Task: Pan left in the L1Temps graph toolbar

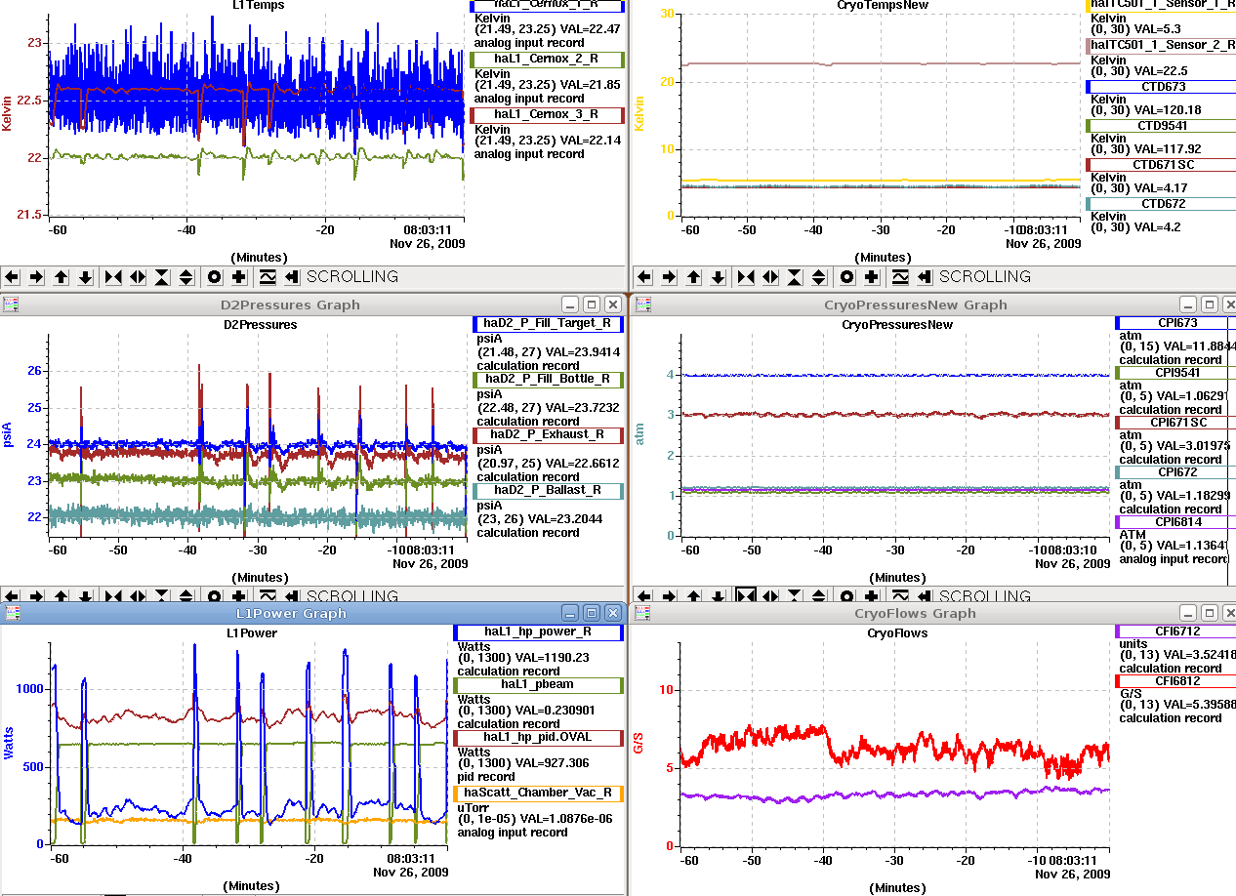Action: (12, 277)
